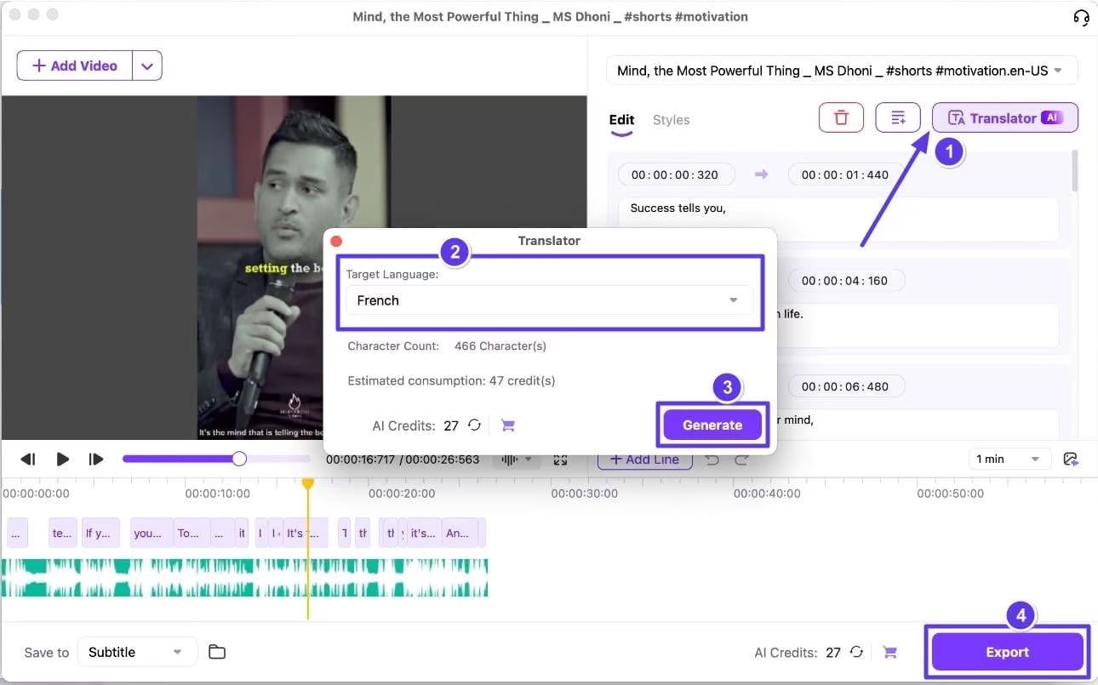Open the Save to Subtitle dropdown

137,652
